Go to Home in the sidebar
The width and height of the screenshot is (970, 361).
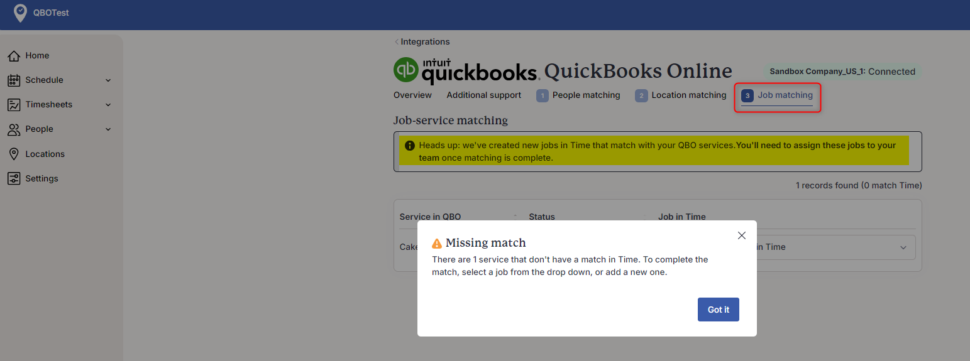(x=38, y=56)
